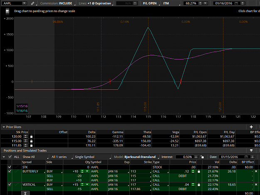The width and height of the screenshot is (260, 195).
Task: Change the butterfly 113 strike dropdown
Action: pos(141,171)
